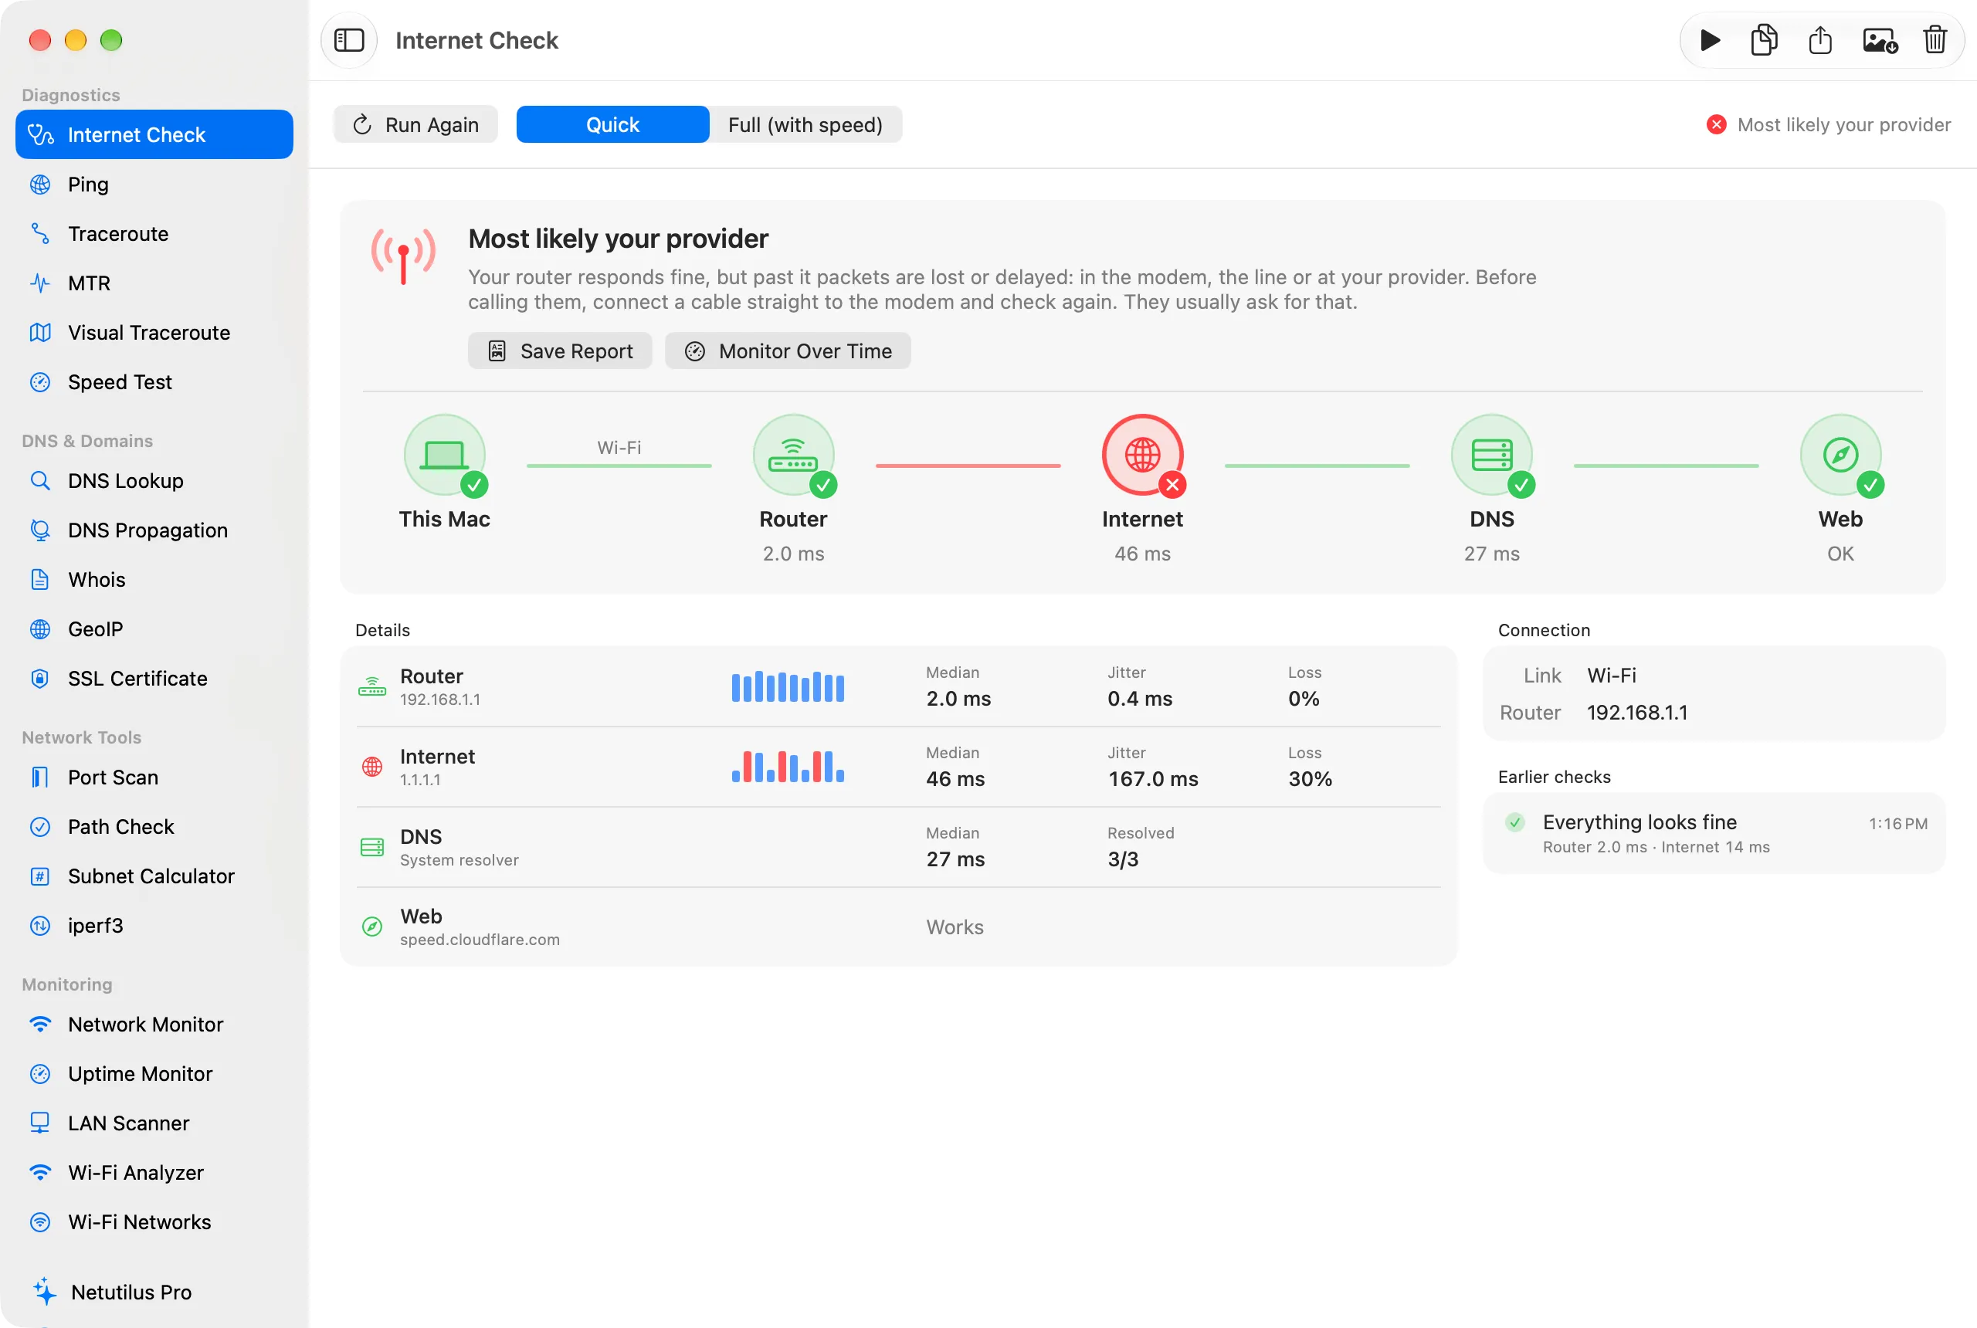Click the This Mac laptop icon
This screenshot has height=1328, width=1977.
[444, 455]
